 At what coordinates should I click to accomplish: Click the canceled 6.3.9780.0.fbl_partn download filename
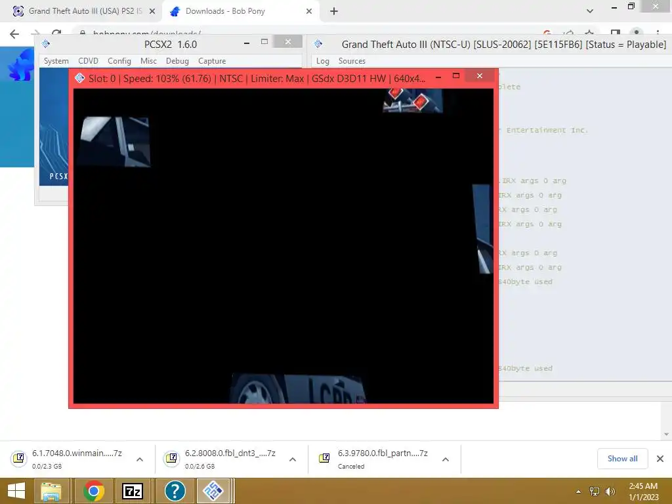383,453
